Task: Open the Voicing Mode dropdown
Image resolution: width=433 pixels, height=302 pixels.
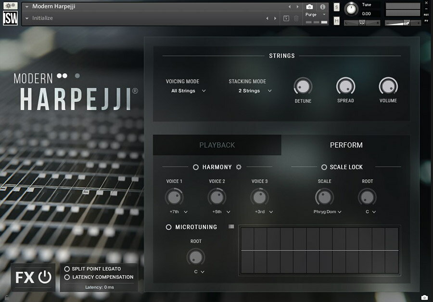Action: (x=188, y=91)
